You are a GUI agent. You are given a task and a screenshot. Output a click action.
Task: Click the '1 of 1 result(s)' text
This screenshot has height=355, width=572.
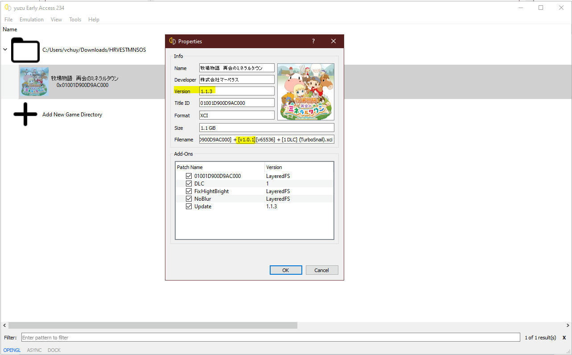click(x=540, y=338)
